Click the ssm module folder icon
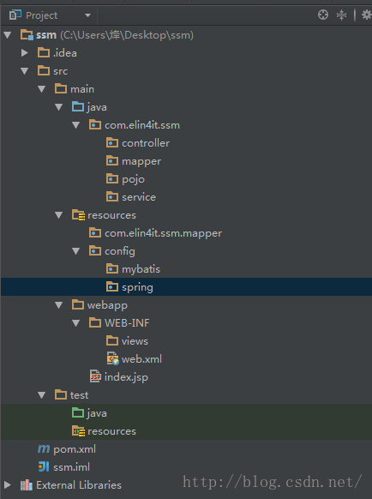The width and height of the screenshot is (372, 499). (x=27, y=34)
